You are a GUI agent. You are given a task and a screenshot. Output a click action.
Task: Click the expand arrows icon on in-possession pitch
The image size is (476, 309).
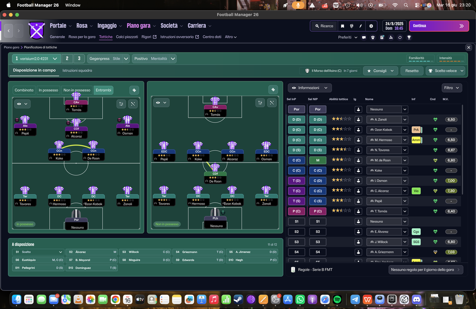(133, 104)
